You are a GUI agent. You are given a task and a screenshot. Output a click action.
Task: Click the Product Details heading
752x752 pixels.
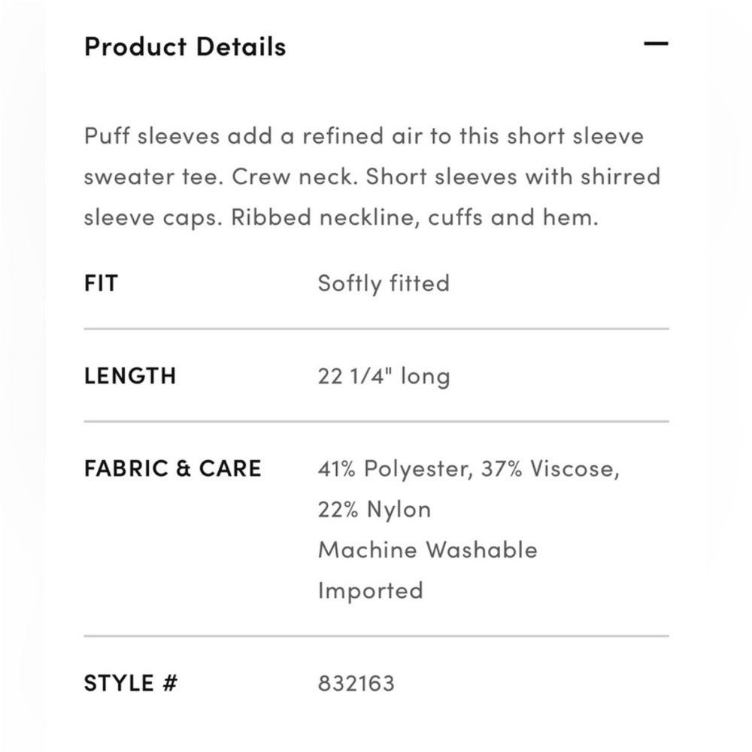pyautogui.click(x=185, y=47)
